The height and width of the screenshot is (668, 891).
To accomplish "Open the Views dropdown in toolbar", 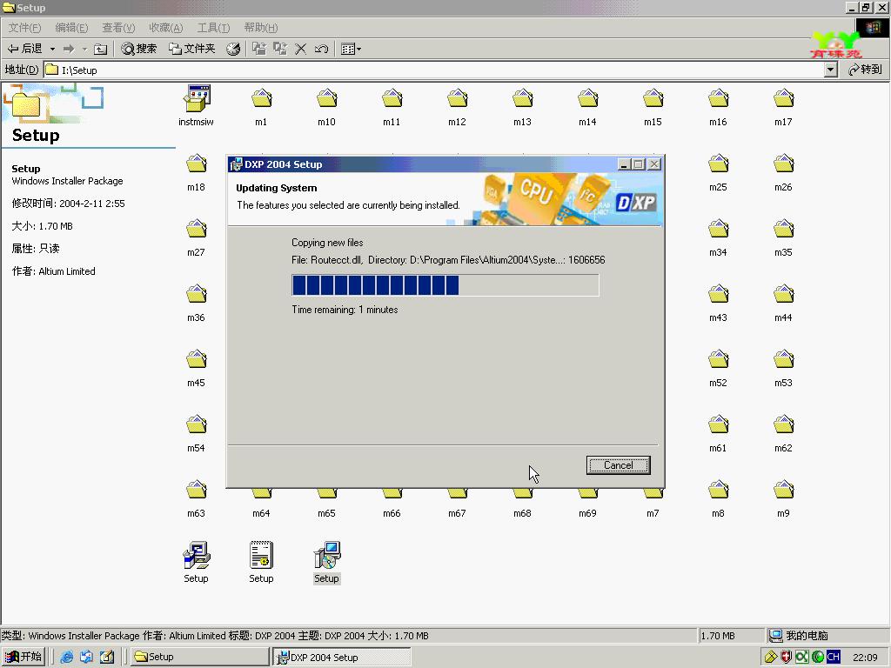I will (x=351, y=49).
